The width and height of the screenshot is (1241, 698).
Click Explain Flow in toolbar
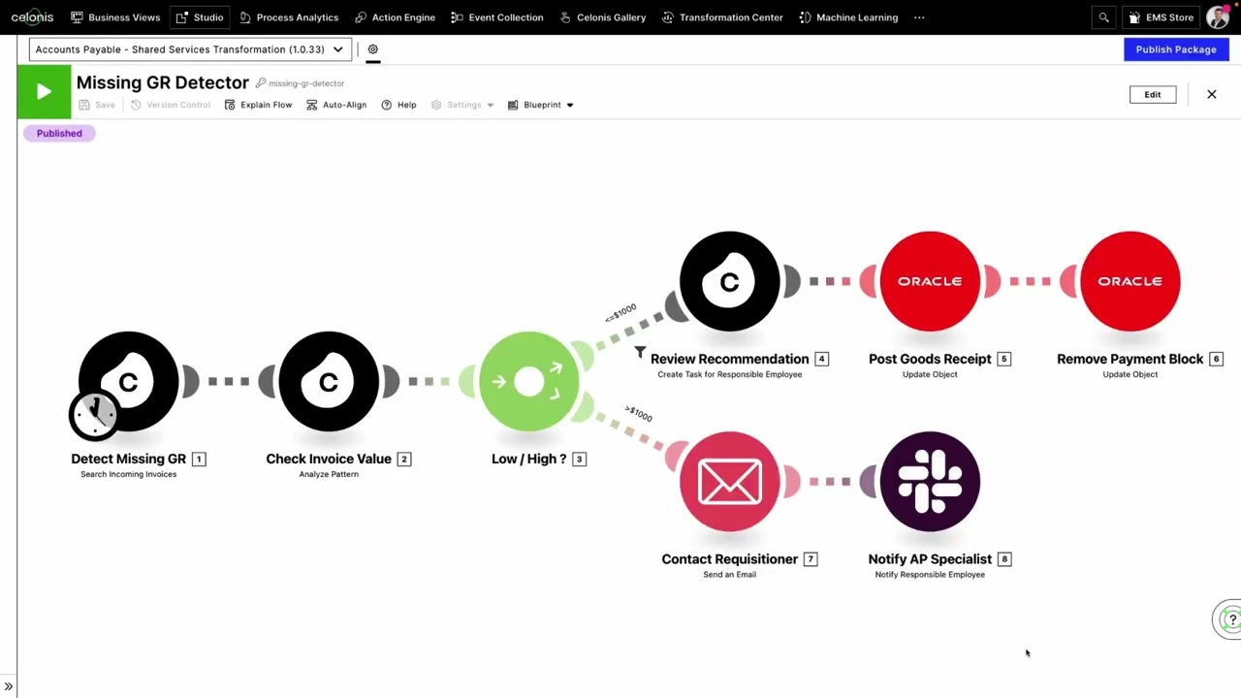coord(258,105)
